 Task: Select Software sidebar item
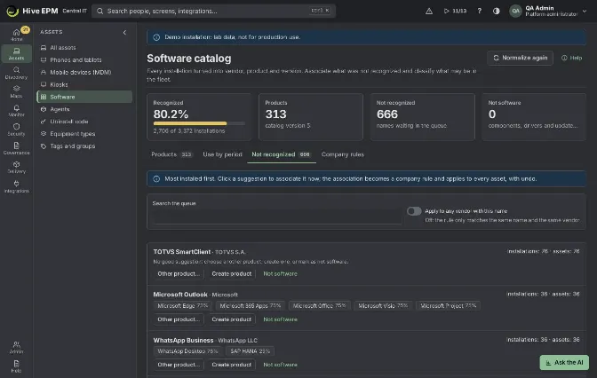84,97
